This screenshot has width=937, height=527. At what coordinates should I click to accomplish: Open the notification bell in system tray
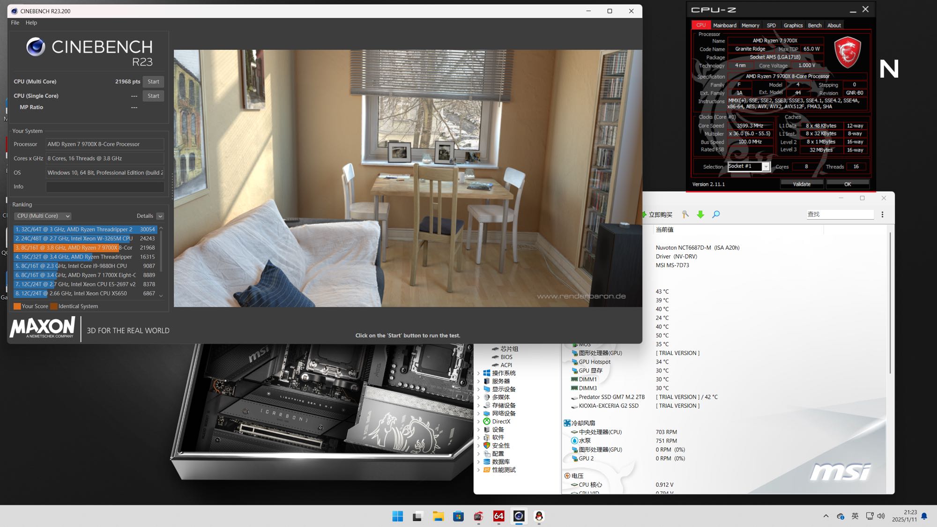pos(924,516)
